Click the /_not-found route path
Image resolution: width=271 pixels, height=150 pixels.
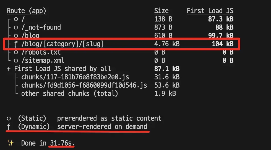click(41, 27)
